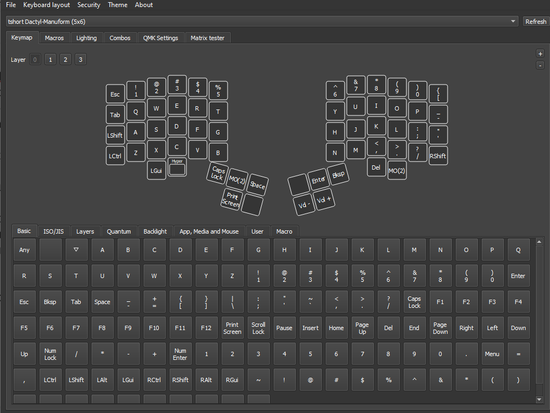The image size is (550, 413).
Task: Switch to the Backlight keycode tab
Action: pos(155,231)
